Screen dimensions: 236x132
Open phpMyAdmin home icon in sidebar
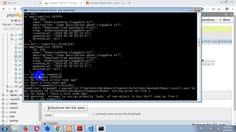pyautogui.click(x=12, y=21)
